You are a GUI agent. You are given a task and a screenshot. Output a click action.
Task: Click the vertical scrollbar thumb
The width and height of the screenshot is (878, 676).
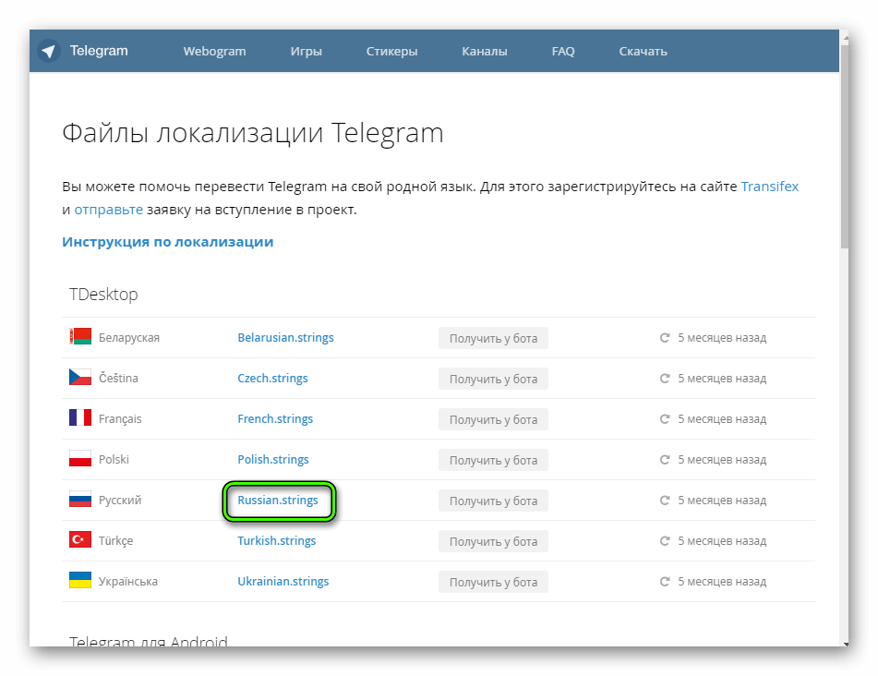845,146
